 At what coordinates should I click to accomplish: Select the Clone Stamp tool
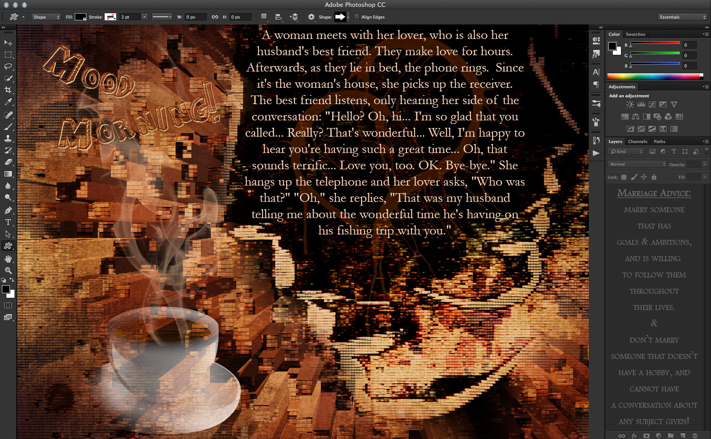(x=8, y=138)
